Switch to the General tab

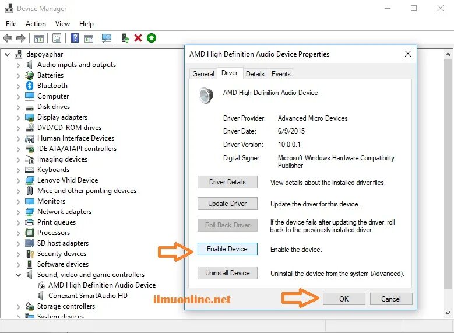point(203,74)
